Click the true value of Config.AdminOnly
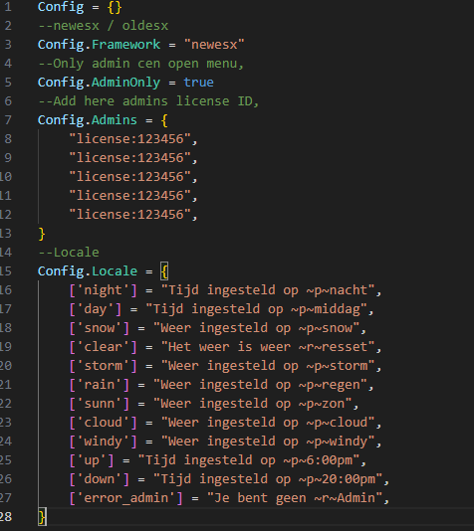Screen dimensions: 474x531 (x=199, y=83)
